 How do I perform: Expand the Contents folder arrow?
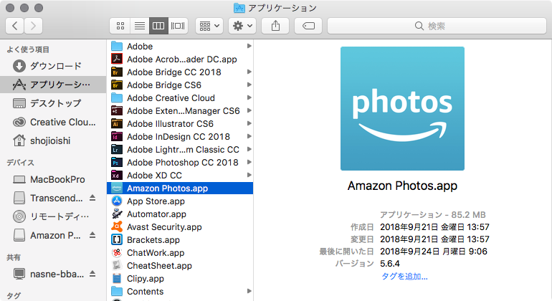[x=249, y=291]
